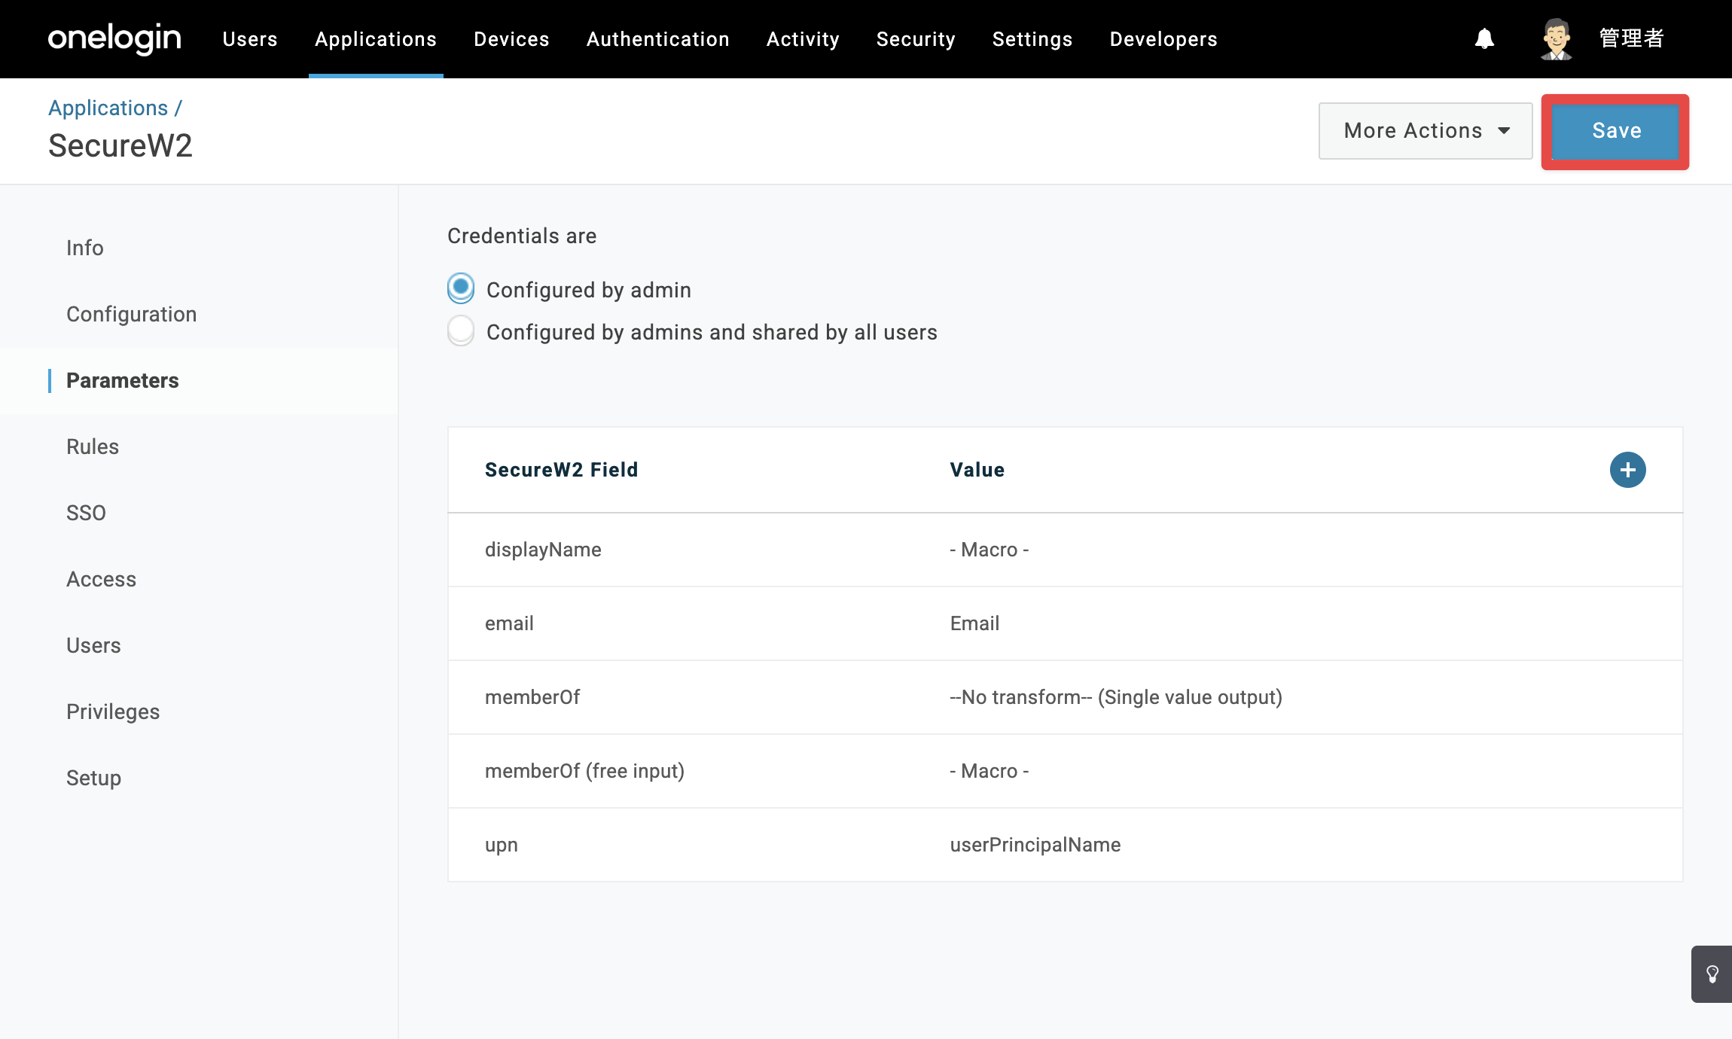Switch to the Configuration tab
Screen dimensions: 1732x1039
(132, 314)
